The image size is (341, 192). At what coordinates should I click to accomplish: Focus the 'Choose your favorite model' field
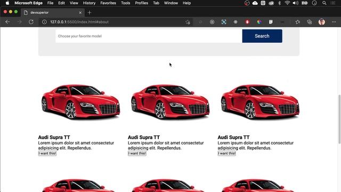(149, 36)
